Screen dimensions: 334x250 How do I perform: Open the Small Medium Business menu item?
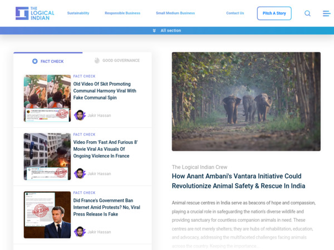click(x=175, y=13)
